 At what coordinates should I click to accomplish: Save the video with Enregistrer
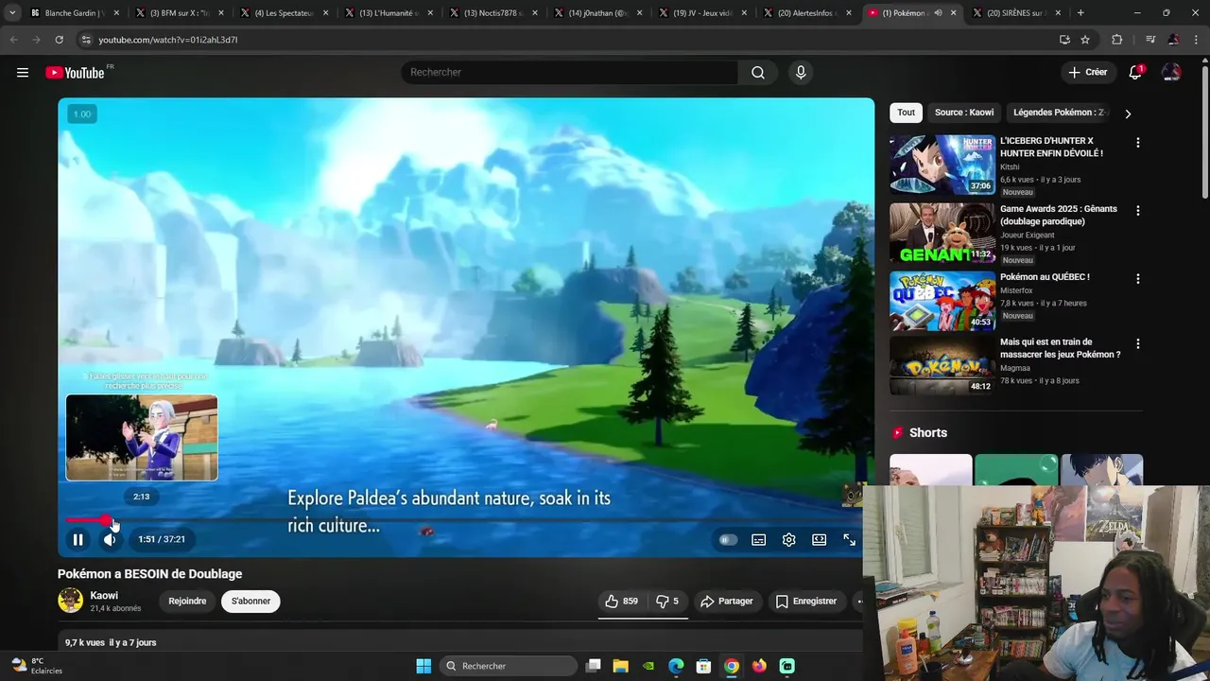[x=805, y=602]
